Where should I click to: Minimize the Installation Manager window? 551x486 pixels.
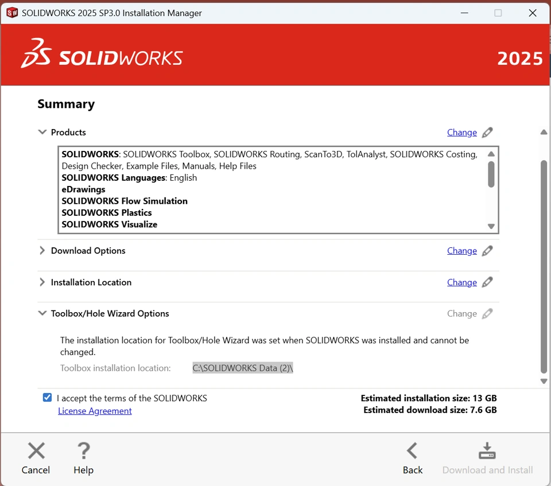[x=464, y=13]
